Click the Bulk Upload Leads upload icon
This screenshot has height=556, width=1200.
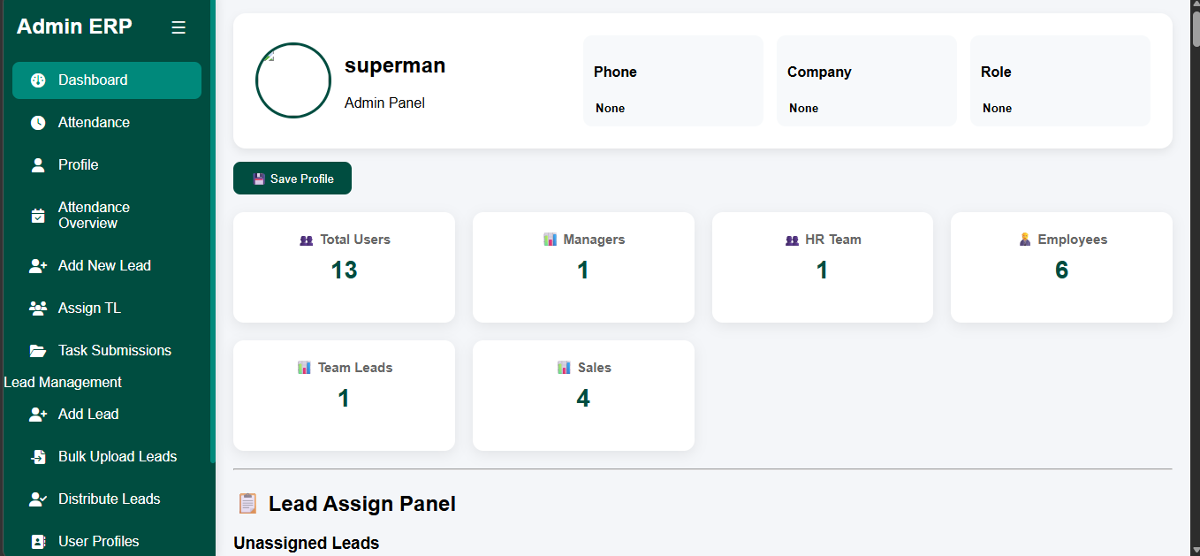tap(37, 456)
